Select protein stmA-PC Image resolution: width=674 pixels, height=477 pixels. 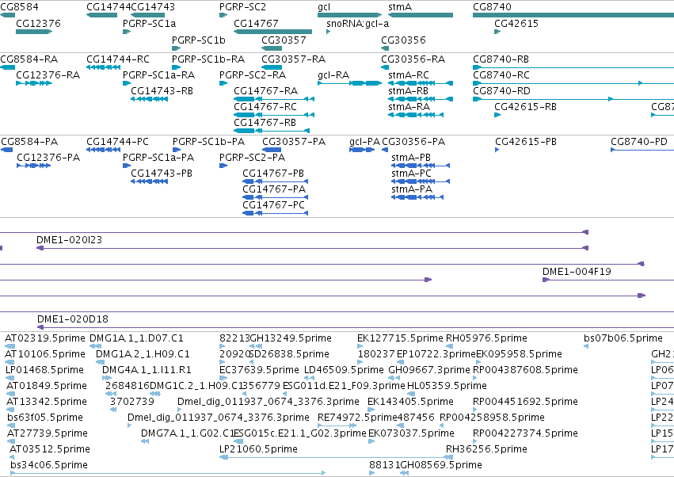411,174
